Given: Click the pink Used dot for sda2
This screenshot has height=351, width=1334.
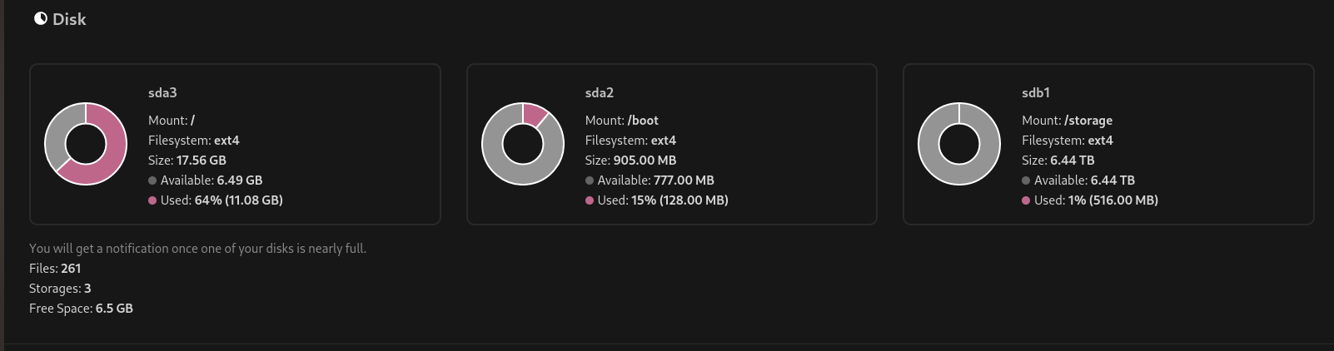Looking at the screenshot, I should pyautogui.click(x=590, y=200).
